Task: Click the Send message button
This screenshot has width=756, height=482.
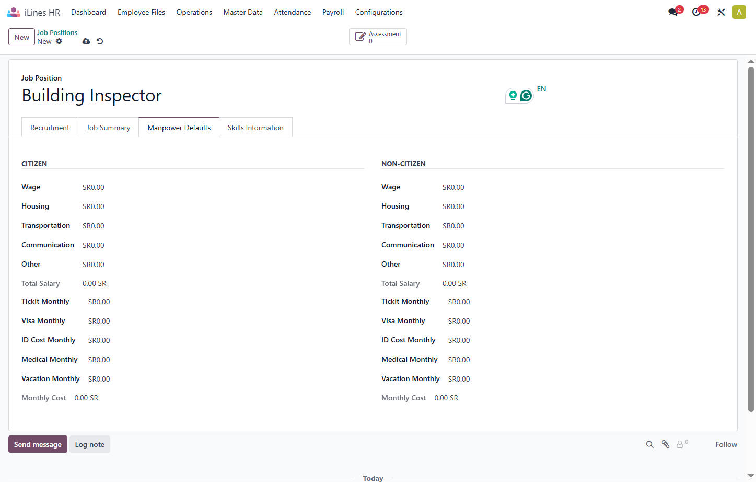Action: [38, 444]
